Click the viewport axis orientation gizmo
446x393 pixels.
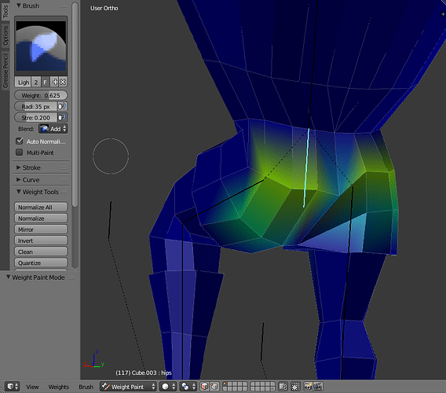pyautogui.click(x=94, y=359)
